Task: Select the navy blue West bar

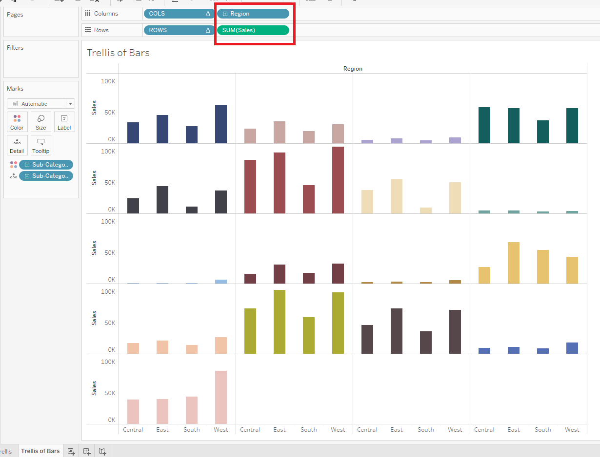Action: click(x=221, y=124)
